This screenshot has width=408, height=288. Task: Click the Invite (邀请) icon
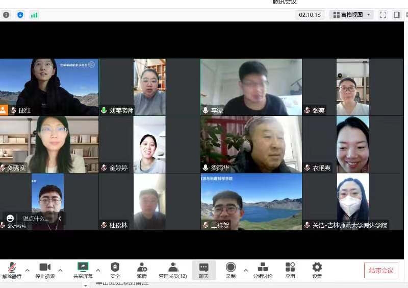pyautogui.click(x=142, y=270)
